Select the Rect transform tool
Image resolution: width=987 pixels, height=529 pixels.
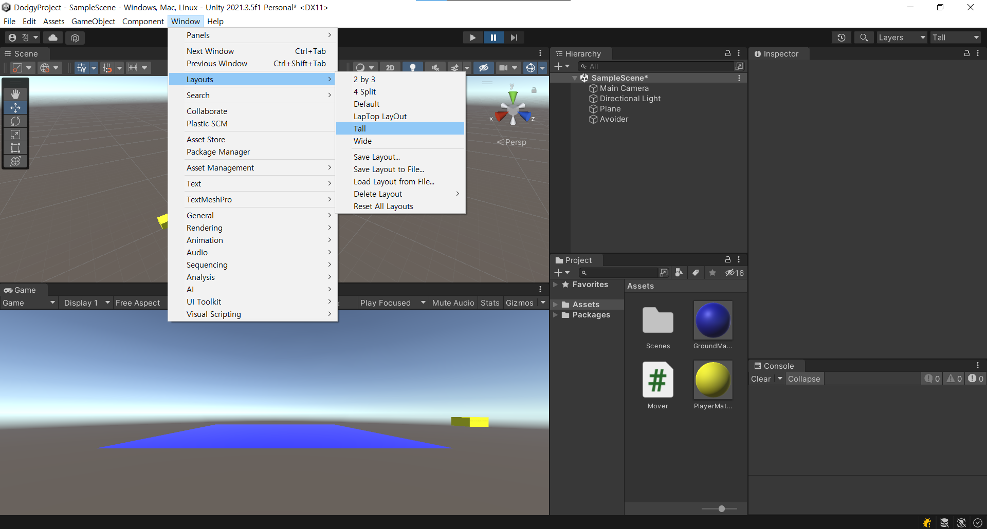click(15, 148)
